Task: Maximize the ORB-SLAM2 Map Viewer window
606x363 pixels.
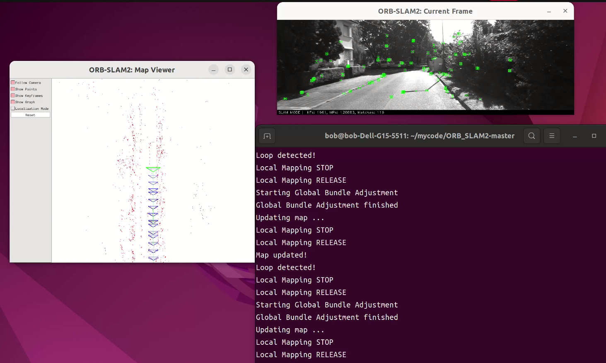Action: click(230, 70)
